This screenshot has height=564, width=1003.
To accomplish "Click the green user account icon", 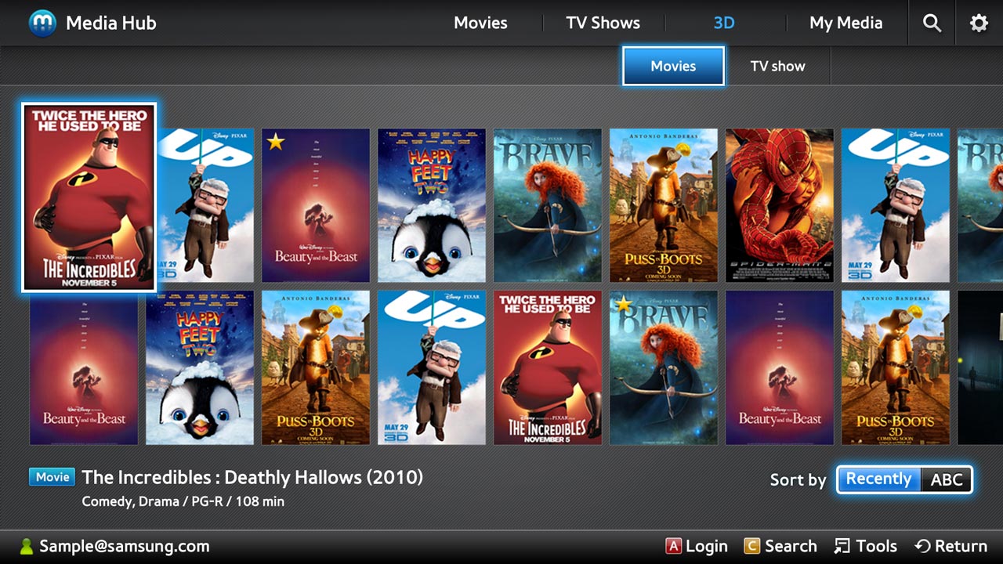I will [27, 547].
